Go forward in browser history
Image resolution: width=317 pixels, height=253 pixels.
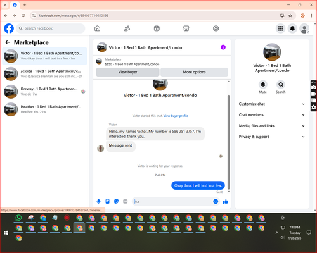[14, 16]
